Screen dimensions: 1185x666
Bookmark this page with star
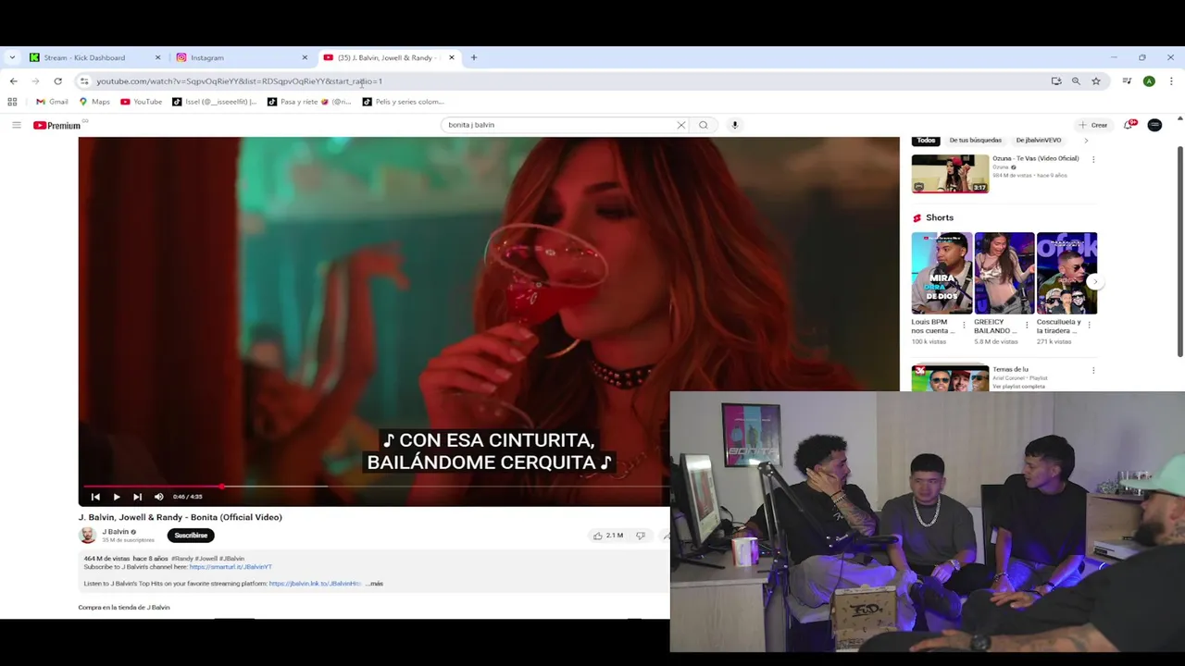pyautogui.click(x=1096, y=81)
